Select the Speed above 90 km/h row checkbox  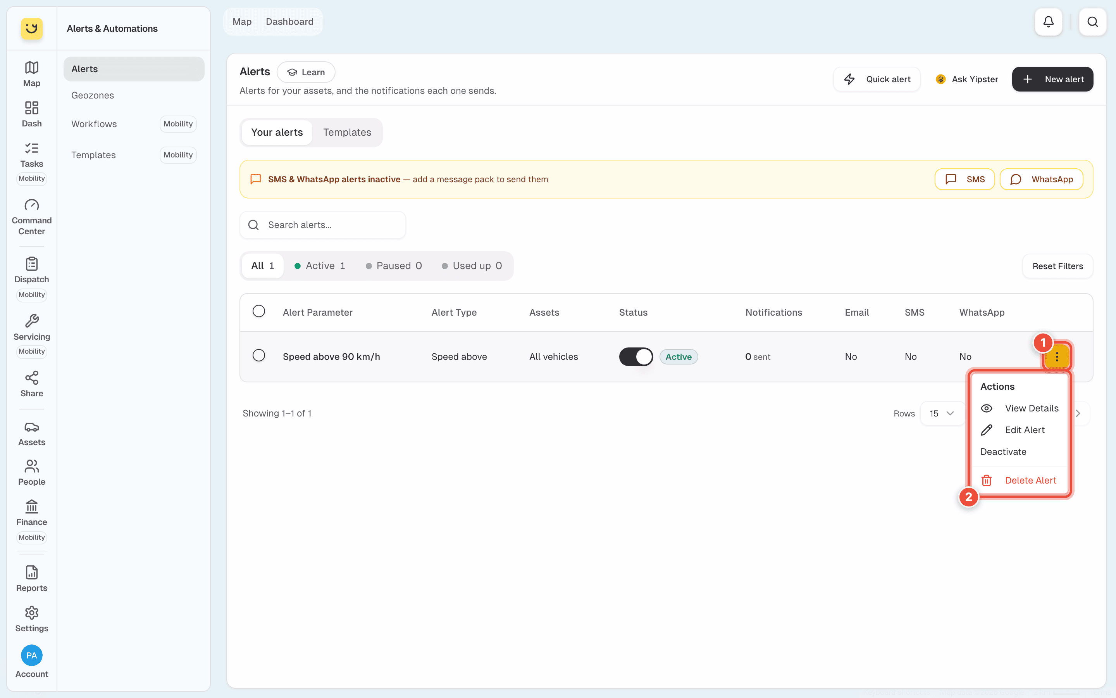(x=259, y=356)
